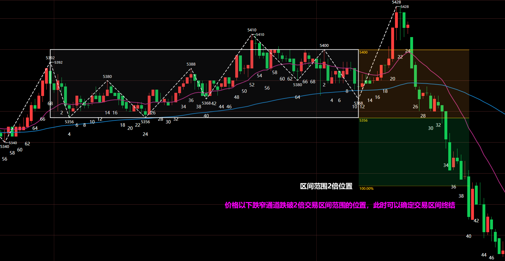505x261 pixels.
Task: Click the yellow 100.00% projection label
Action: pyautogui.click(x=366, y=188)
